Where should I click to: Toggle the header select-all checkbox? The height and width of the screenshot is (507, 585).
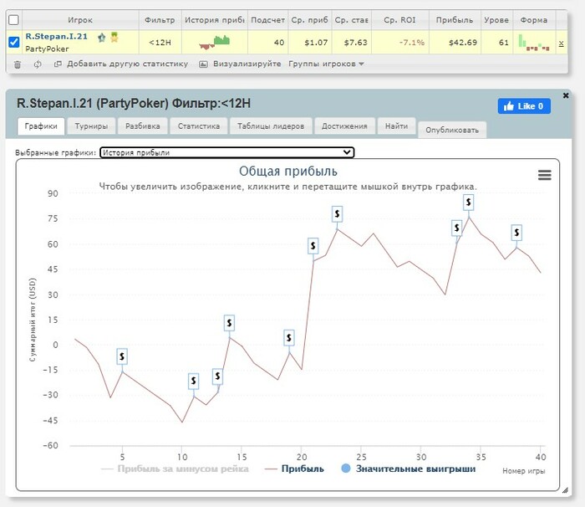pos(13,20)
